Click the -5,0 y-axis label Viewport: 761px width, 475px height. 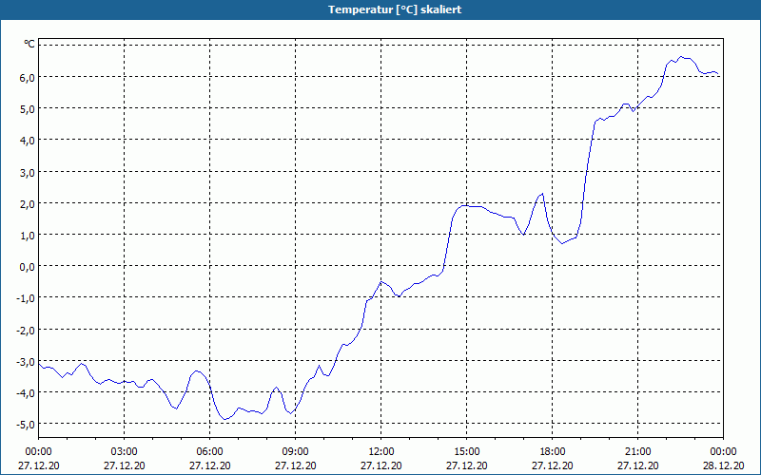25,425
